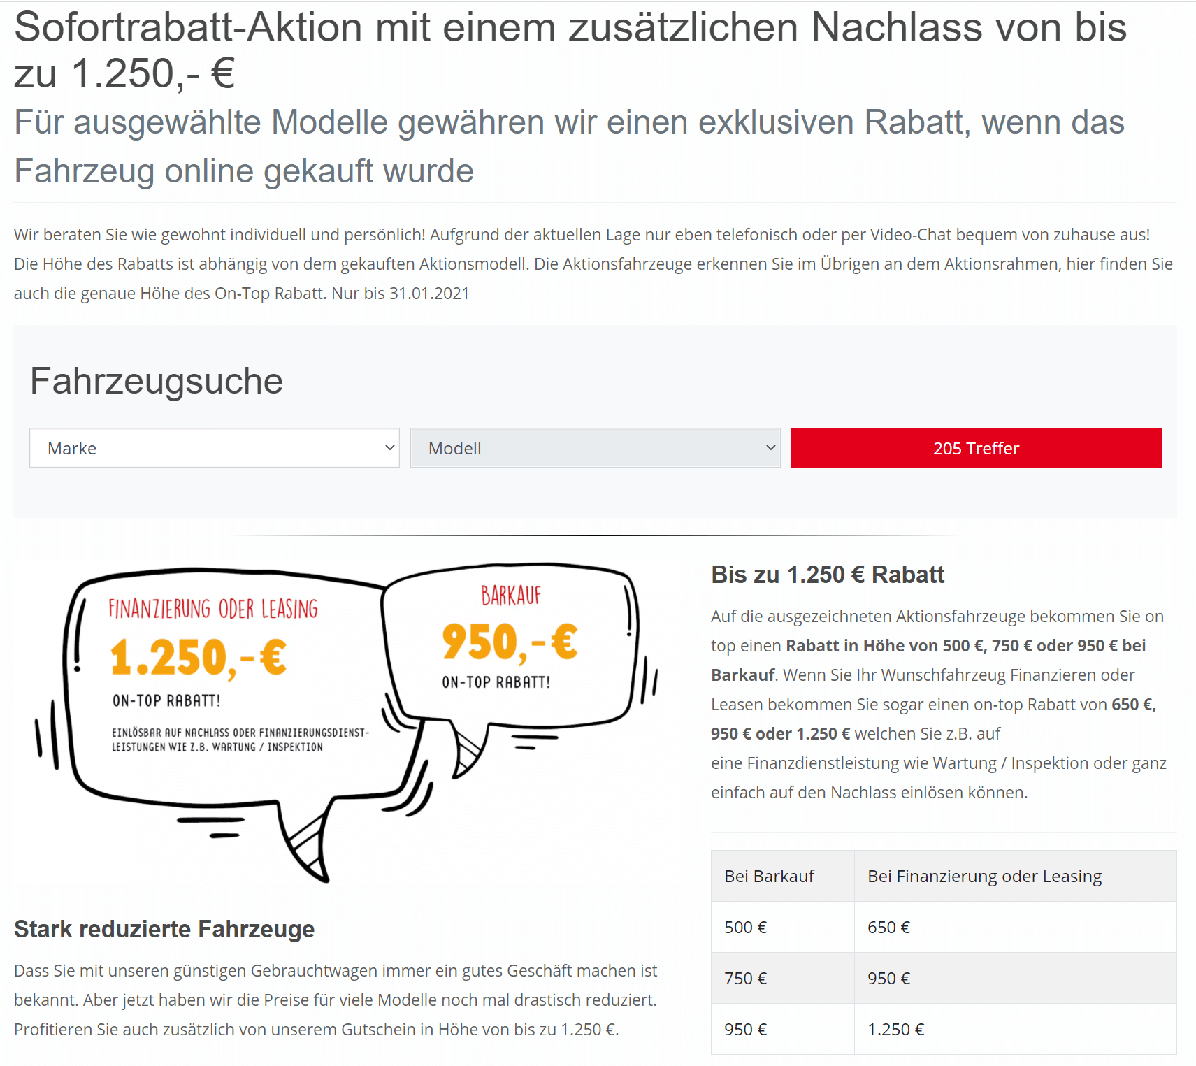This screenshot has width=1196, height=1066.
Task: Click the Stark reduzierte Fahrzeuge heading
Action: tap(164, 929)
